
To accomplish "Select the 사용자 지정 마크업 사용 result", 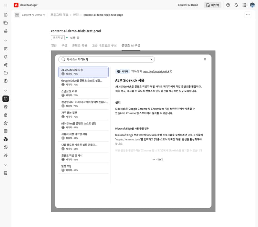I will pos(83,136).
